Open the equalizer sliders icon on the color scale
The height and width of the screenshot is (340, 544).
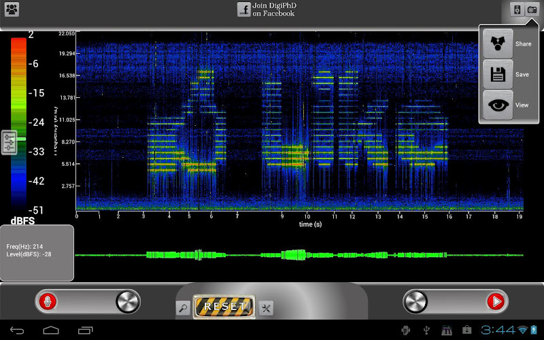(x=9, y=143)
